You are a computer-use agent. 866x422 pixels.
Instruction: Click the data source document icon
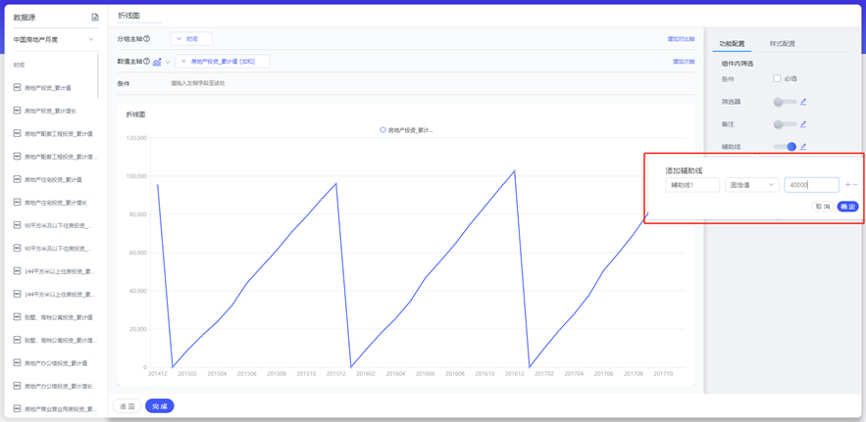point(95,18)
